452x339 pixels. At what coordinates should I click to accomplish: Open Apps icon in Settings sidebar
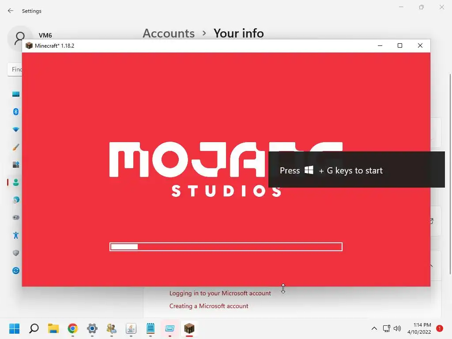point(16,165)
